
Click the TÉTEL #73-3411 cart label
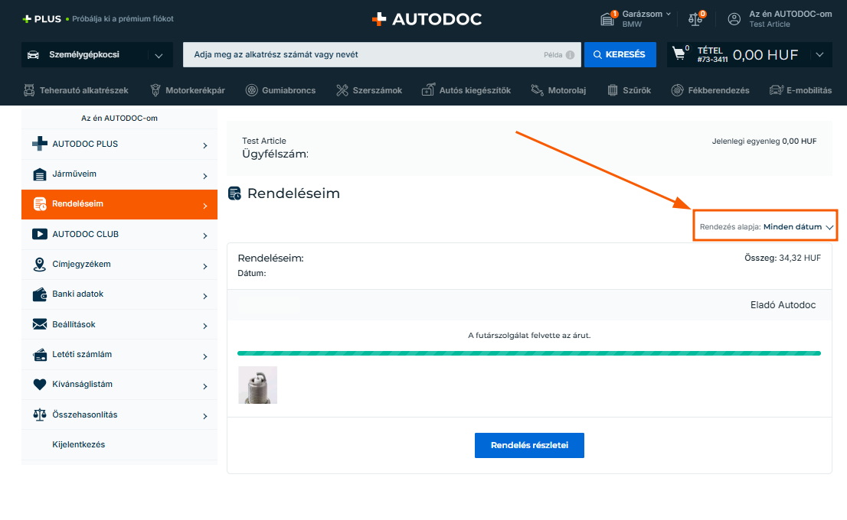click(712, 54)
